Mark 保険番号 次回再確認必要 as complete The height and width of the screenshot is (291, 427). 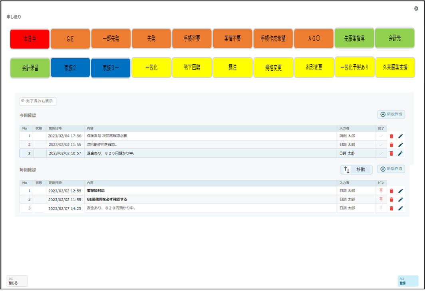[x=381, y=136]
